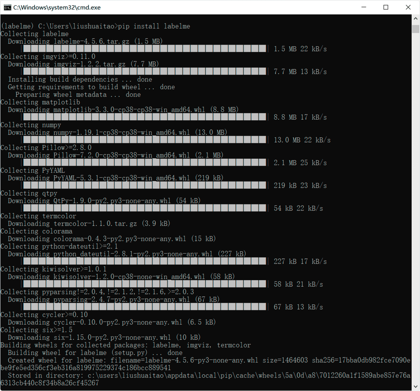Click the Collecting PyYAML line

coord(32,170)
